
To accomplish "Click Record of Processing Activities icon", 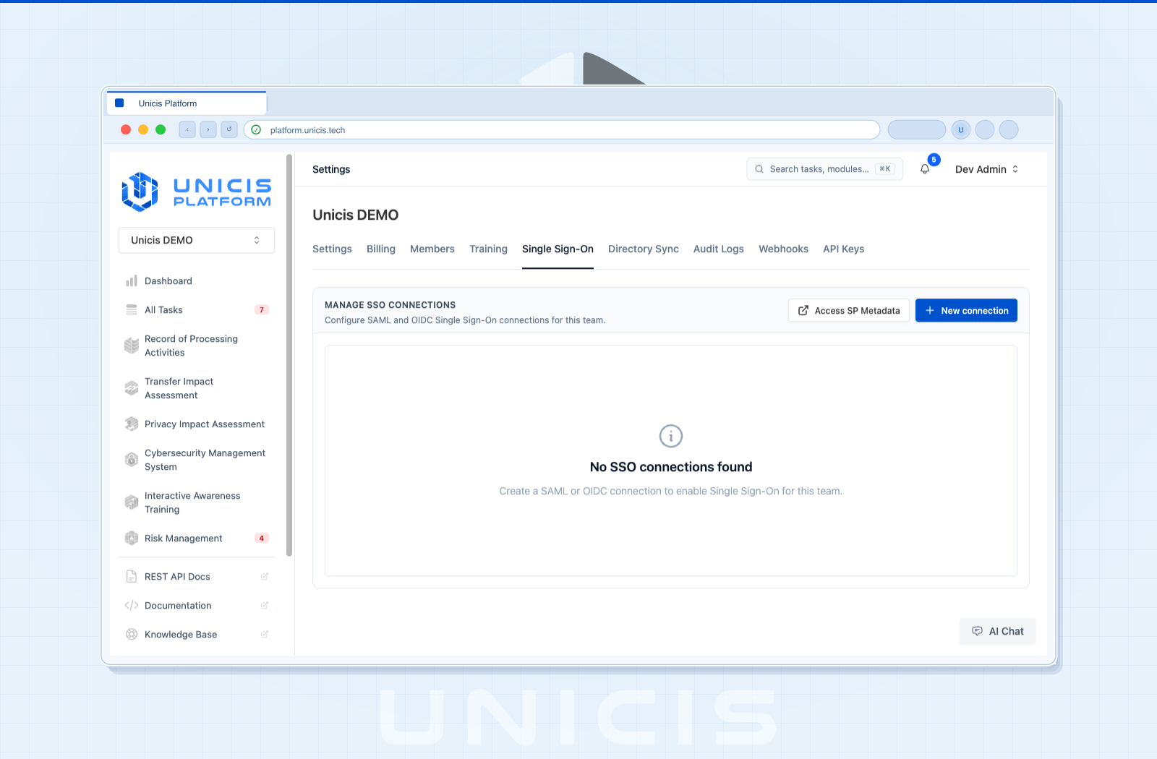I will point(132,346).
